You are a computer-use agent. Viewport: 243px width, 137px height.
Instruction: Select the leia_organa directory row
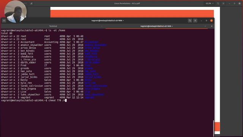(x=50, y=89)
